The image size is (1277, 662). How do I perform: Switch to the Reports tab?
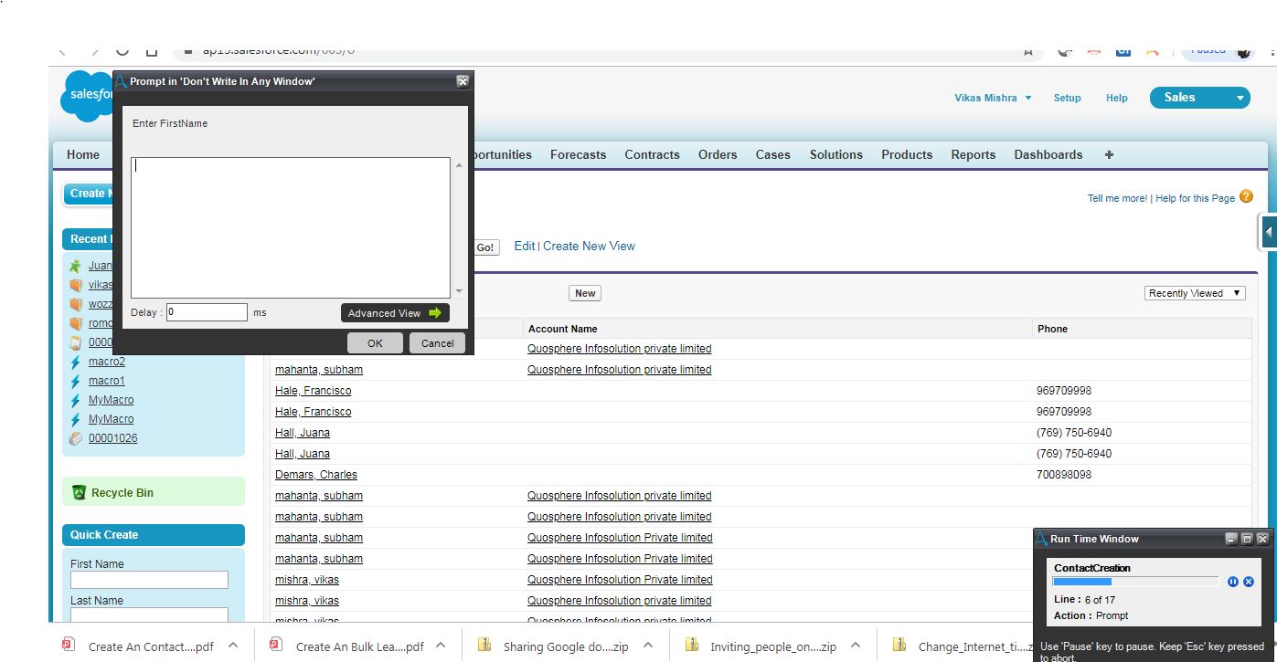click(973, 154)
